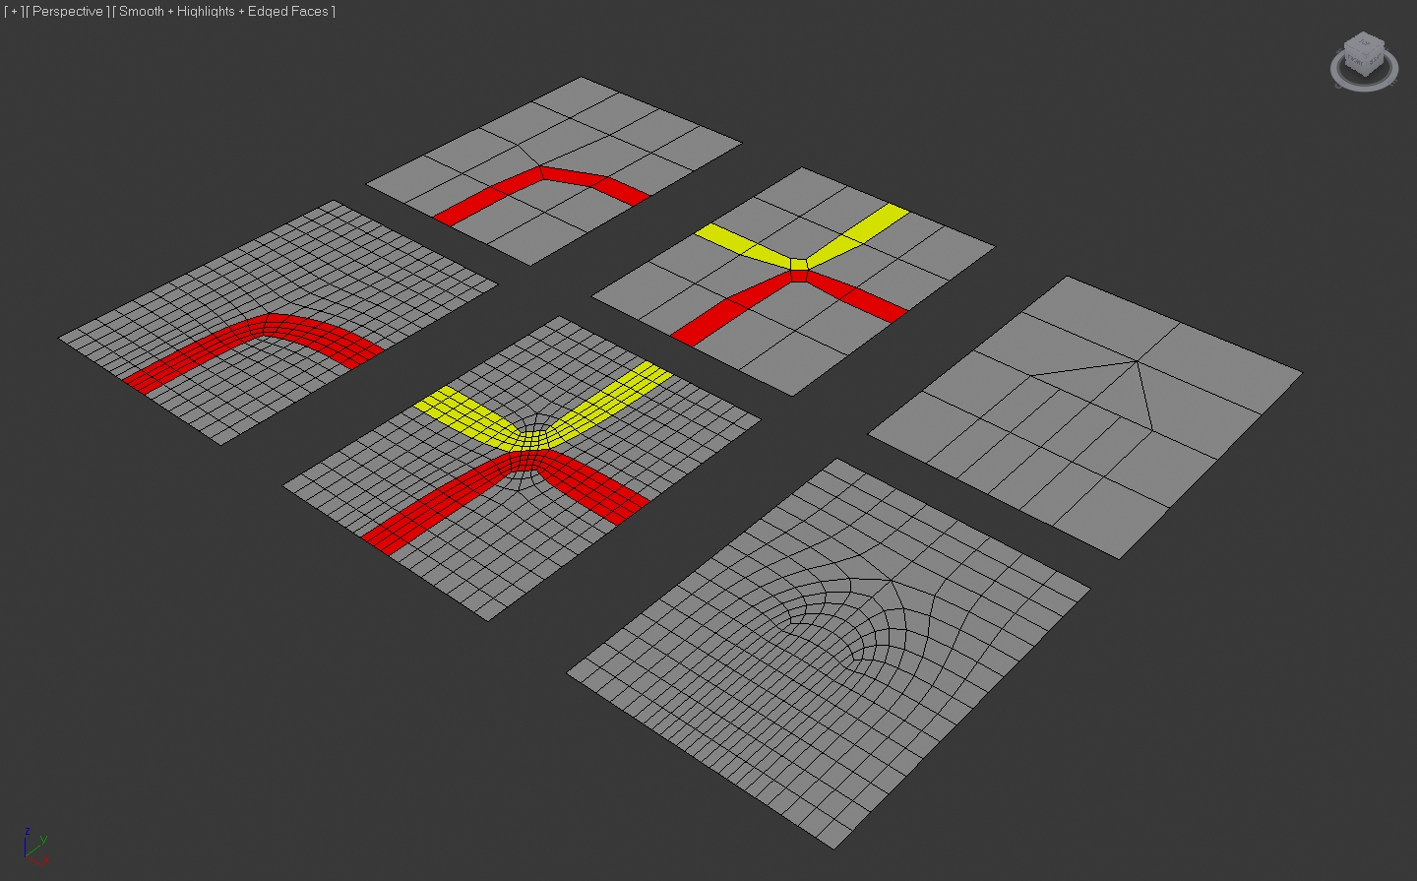Click the Right face of the ViewCube

(1375, 60)
